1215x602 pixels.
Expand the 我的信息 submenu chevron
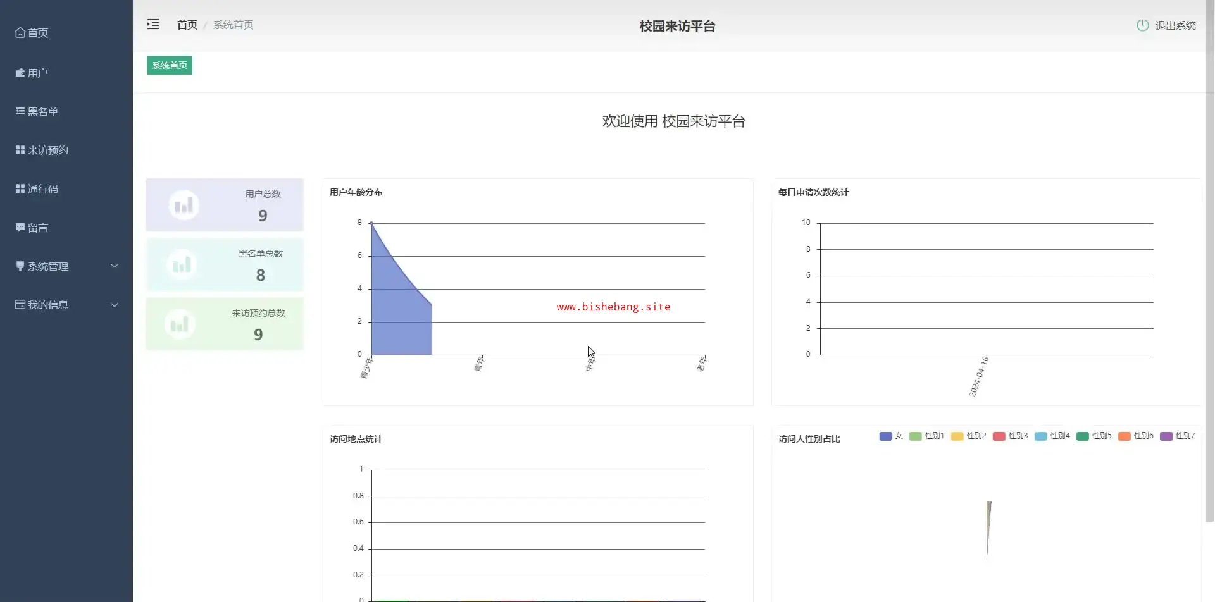115,305
